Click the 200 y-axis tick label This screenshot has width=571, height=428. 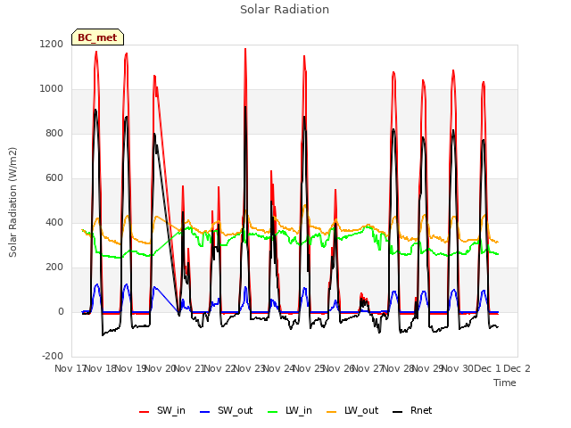click(54, 267)
